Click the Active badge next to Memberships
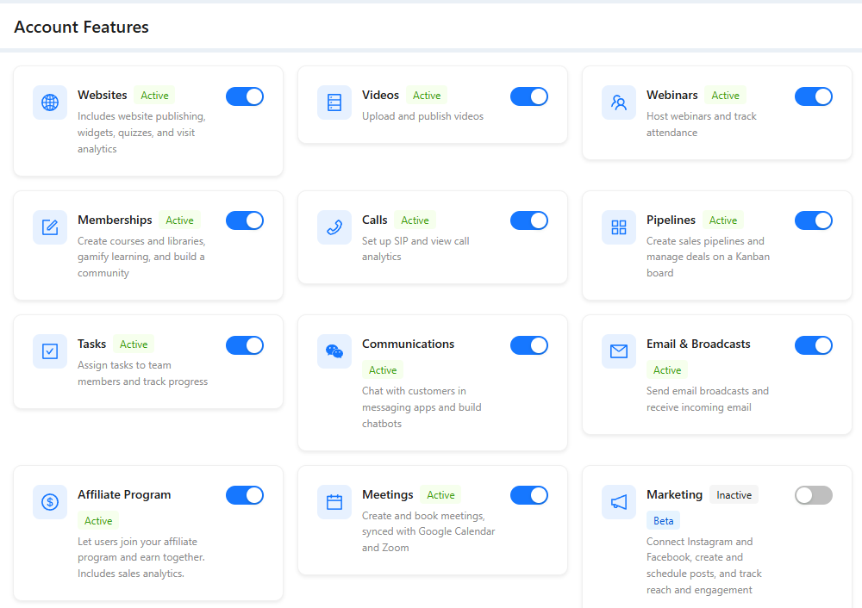The image size is (862, 608). [x=180, y=220]
